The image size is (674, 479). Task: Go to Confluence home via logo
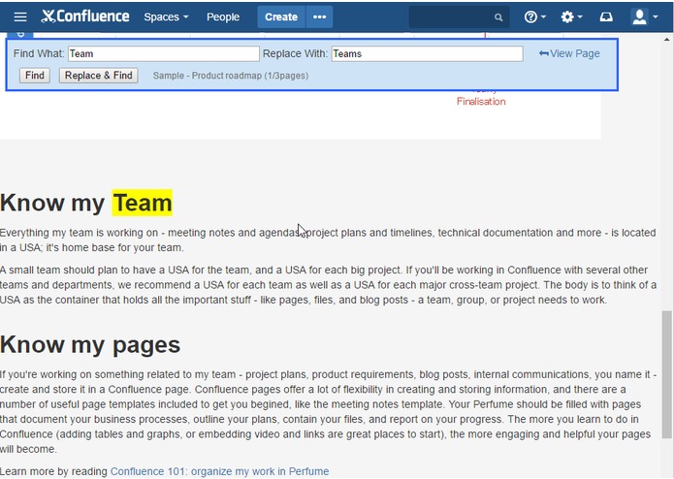tap(85, 16)
